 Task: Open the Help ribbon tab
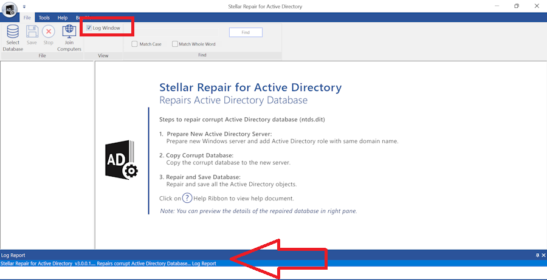tap(63, 18)
